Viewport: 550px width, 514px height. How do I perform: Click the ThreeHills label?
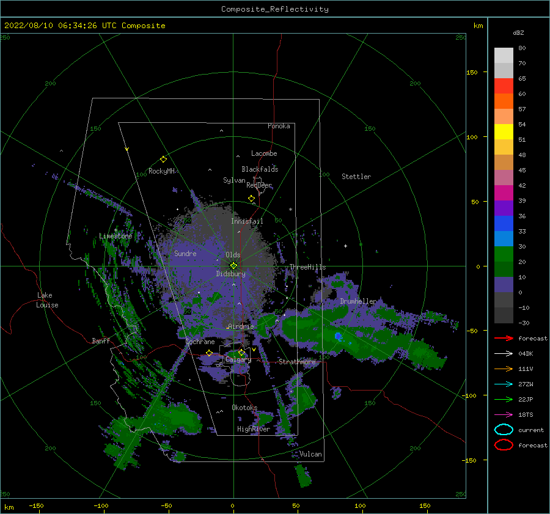(x=307, y=267)
